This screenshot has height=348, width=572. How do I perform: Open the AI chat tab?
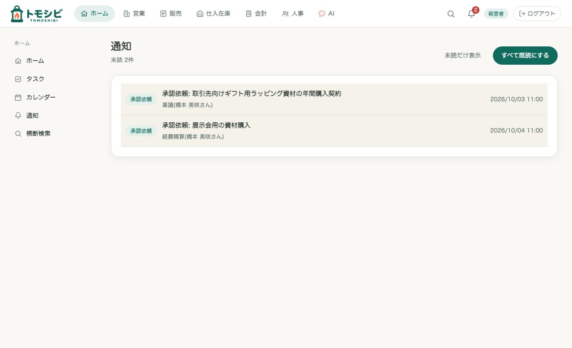pos(326,14)
